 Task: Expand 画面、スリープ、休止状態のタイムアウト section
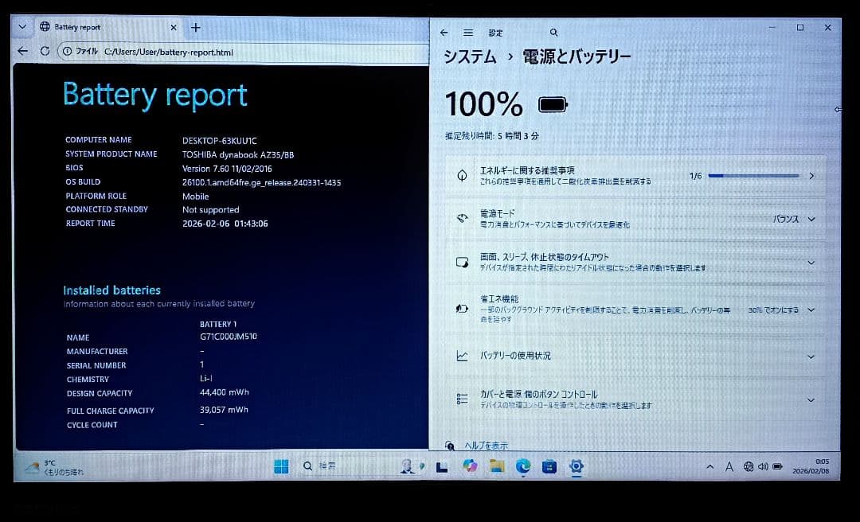tap(811, 263)
